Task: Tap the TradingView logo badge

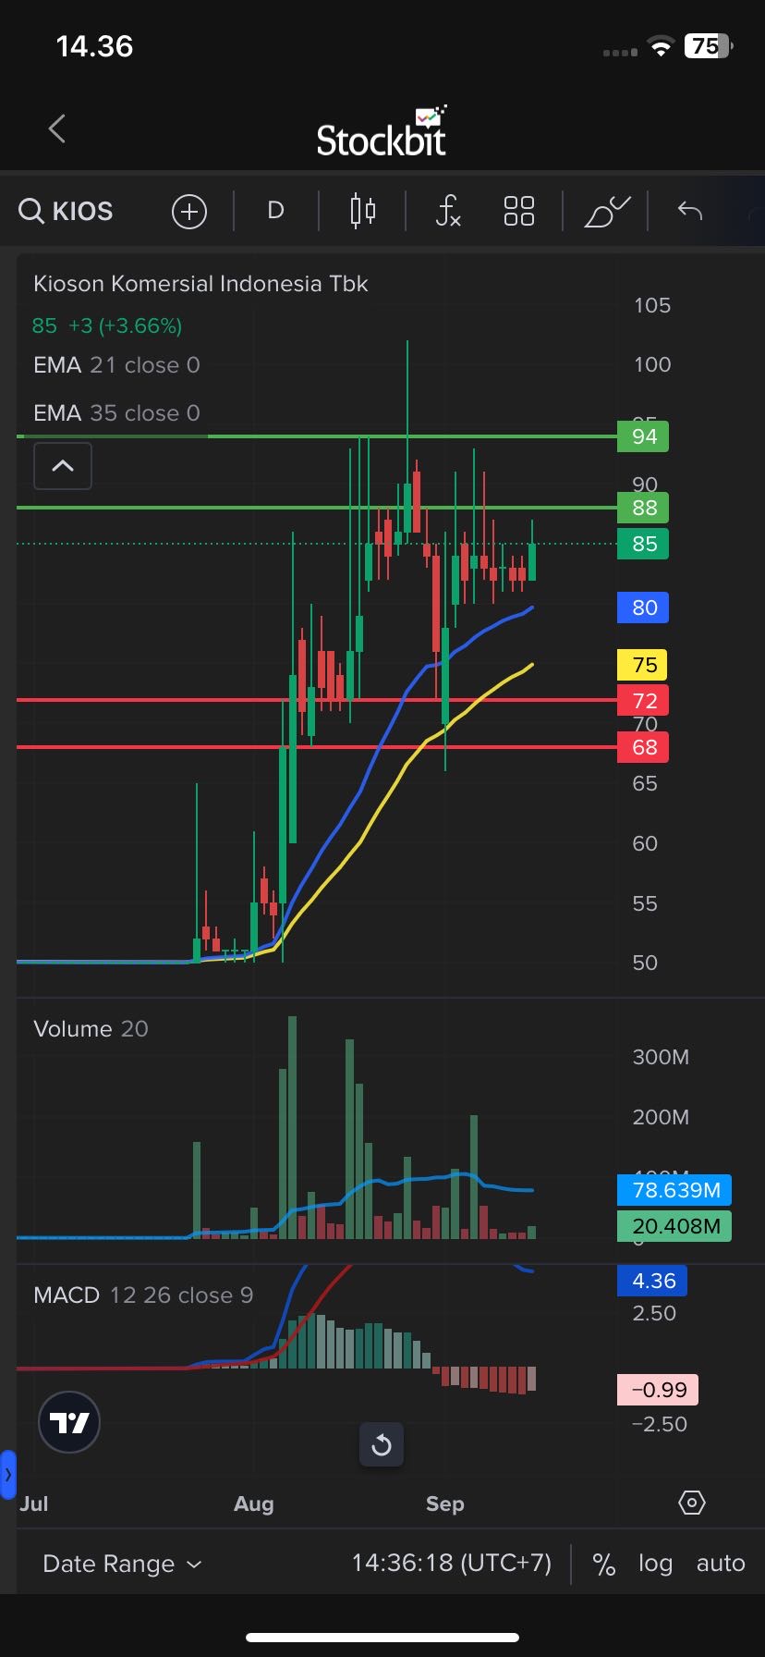Action: [68, 1422]
